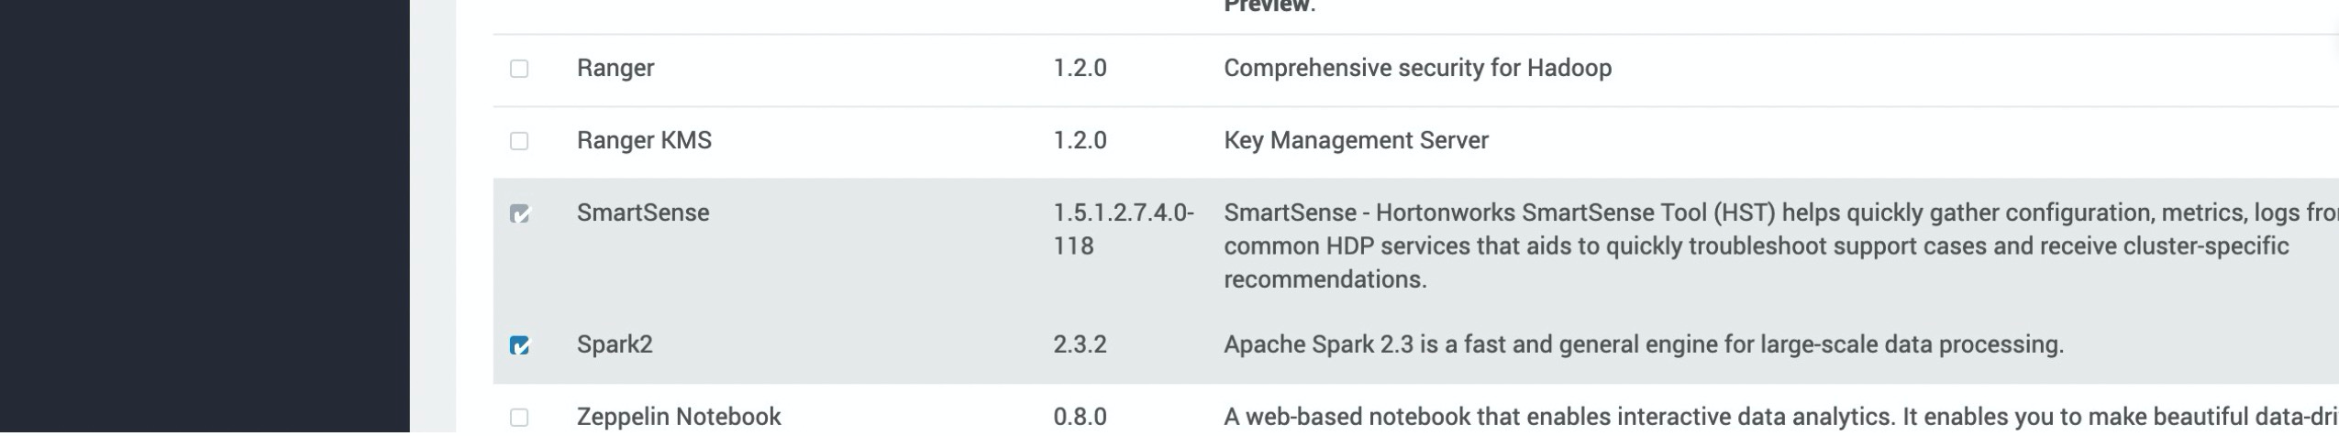
Task: Click the Zeppelin Notebook service name
Action: coord(678,417)
